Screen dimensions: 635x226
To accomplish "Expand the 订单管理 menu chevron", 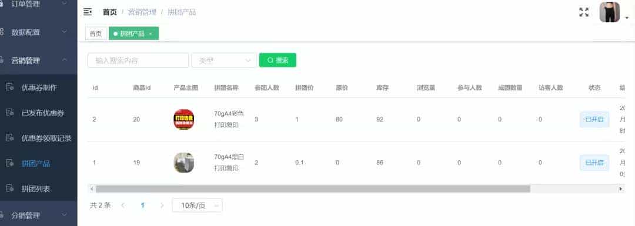I will 65,4.
